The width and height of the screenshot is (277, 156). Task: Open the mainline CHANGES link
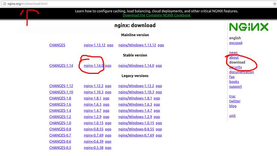(x=57, y=45)
